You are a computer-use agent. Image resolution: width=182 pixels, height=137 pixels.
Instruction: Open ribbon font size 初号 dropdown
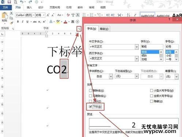[44, 15]
